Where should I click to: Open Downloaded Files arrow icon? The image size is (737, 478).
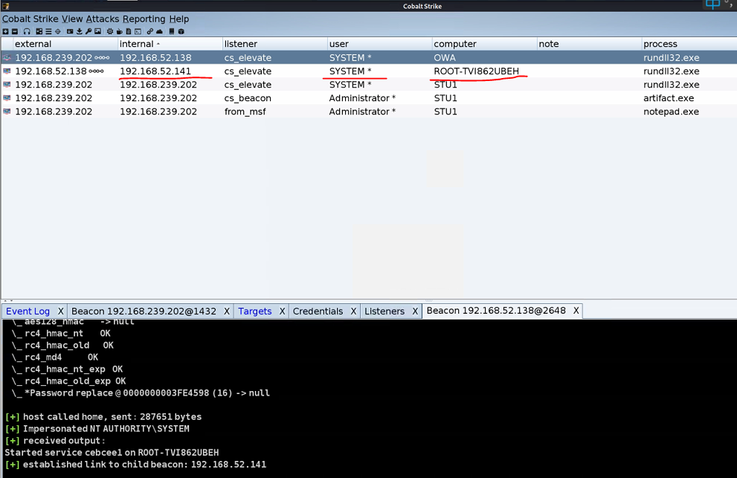(79, 31)
